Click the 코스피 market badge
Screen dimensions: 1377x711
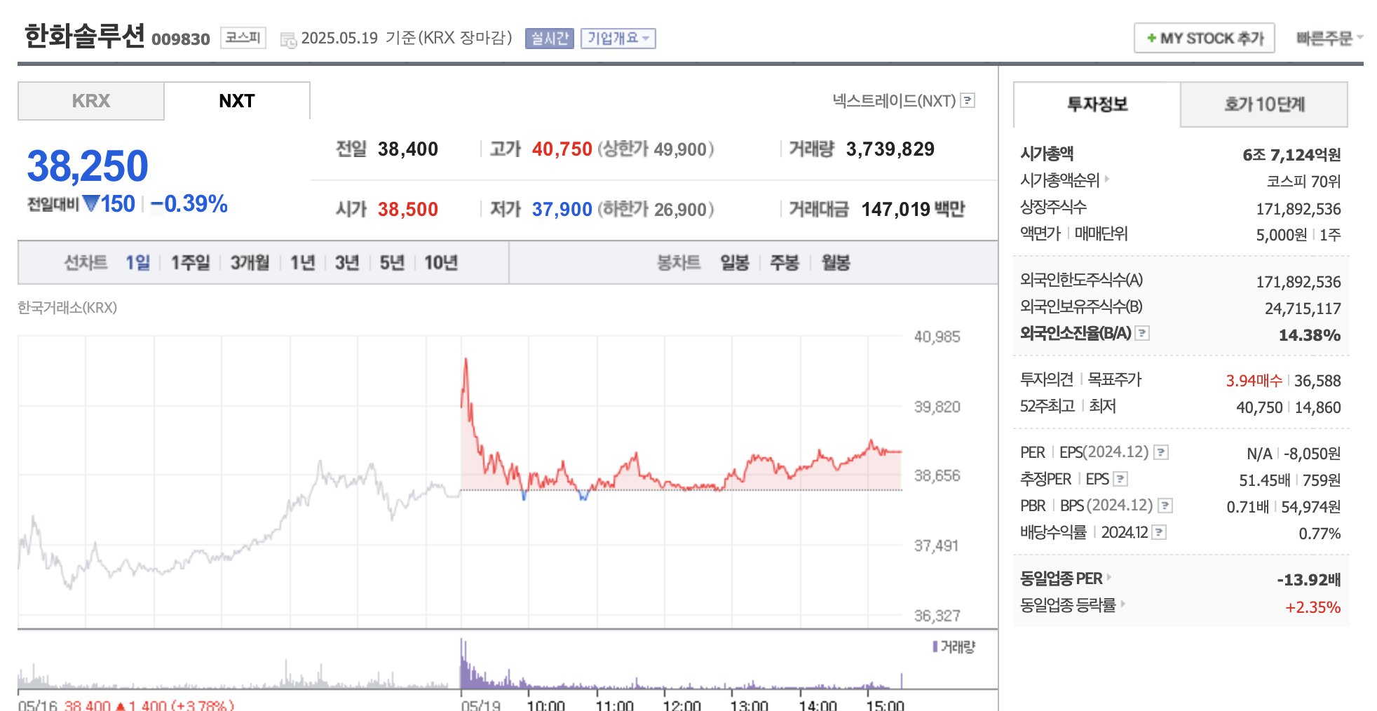coord(243,38)
